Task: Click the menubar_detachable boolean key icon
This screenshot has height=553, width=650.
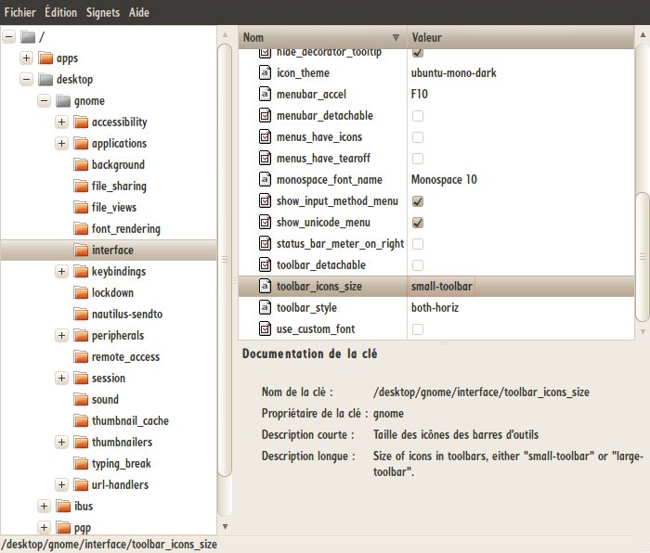Action: click(x=265, y=116)
